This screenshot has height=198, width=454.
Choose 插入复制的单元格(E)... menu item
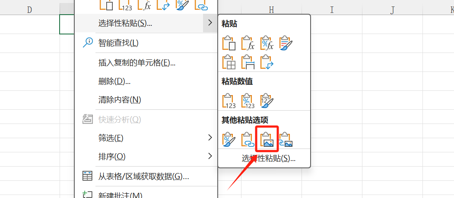146,62
